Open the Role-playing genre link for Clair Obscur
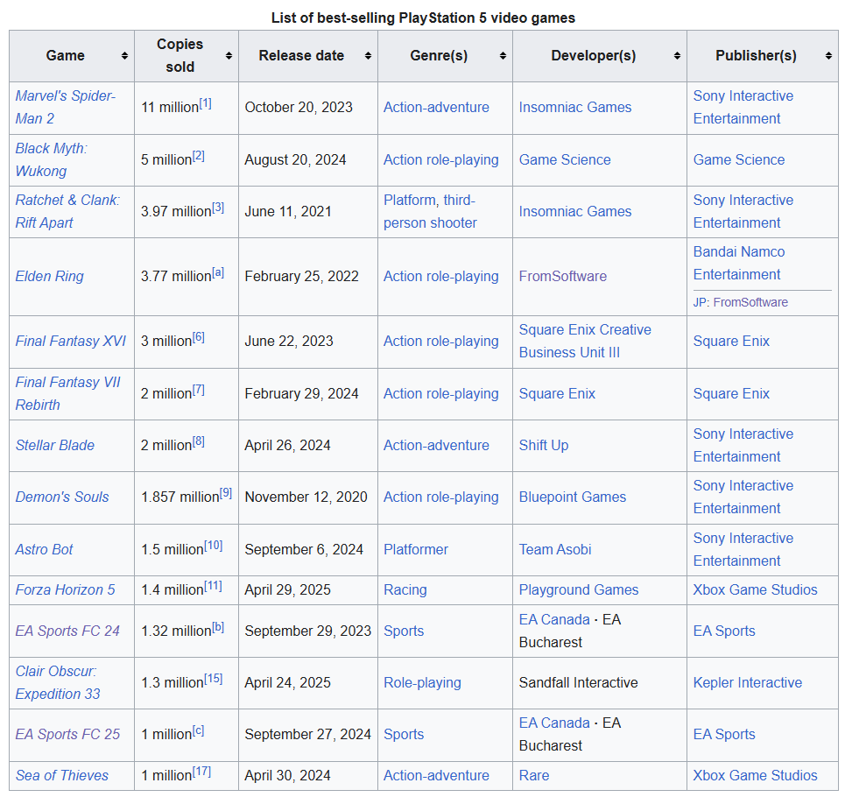 point(422,683)
